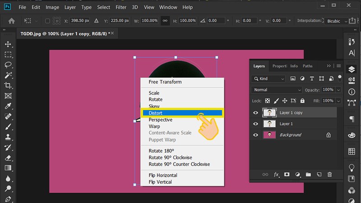Select the Crop tool
This screenshot has height=203, width=361.
(x=8, y=86)
